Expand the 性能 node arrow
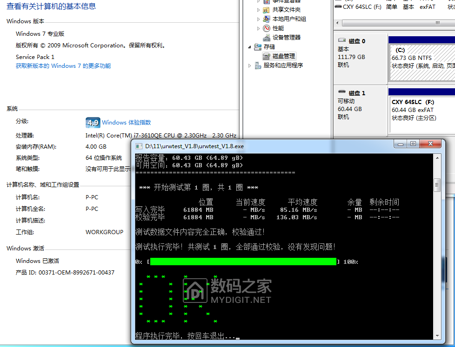 pyautogui.click(x=258, y=28)
